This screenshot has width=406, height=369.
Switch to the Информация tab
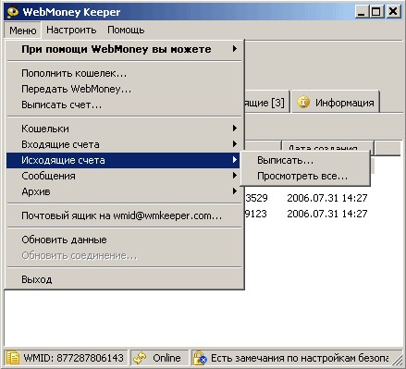335,102
